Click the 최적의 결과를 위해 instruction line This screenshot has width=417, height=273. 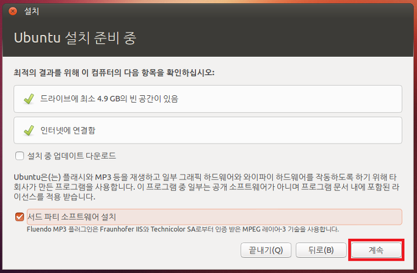pos(114,73)
